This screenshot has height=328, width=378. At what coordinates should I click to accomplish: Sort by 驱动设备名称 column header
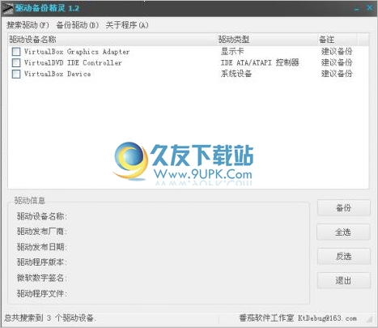pyautogui.click(x=113, y=40)
